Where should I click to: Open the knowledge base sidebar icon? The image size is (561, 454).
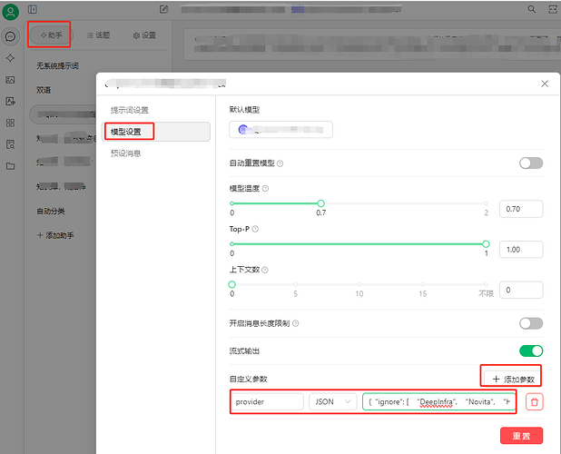(10, 144)
